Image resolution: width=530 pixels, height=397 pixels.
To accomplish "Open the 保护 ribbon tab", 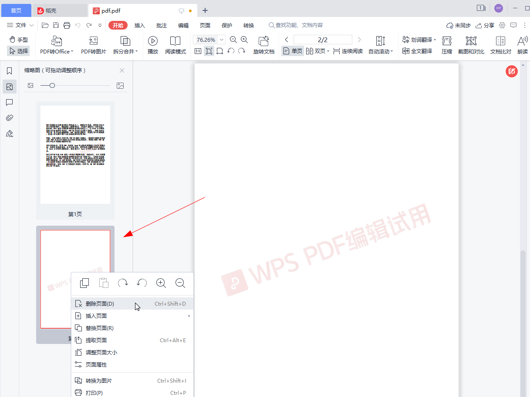I will (x=227, y=25).
